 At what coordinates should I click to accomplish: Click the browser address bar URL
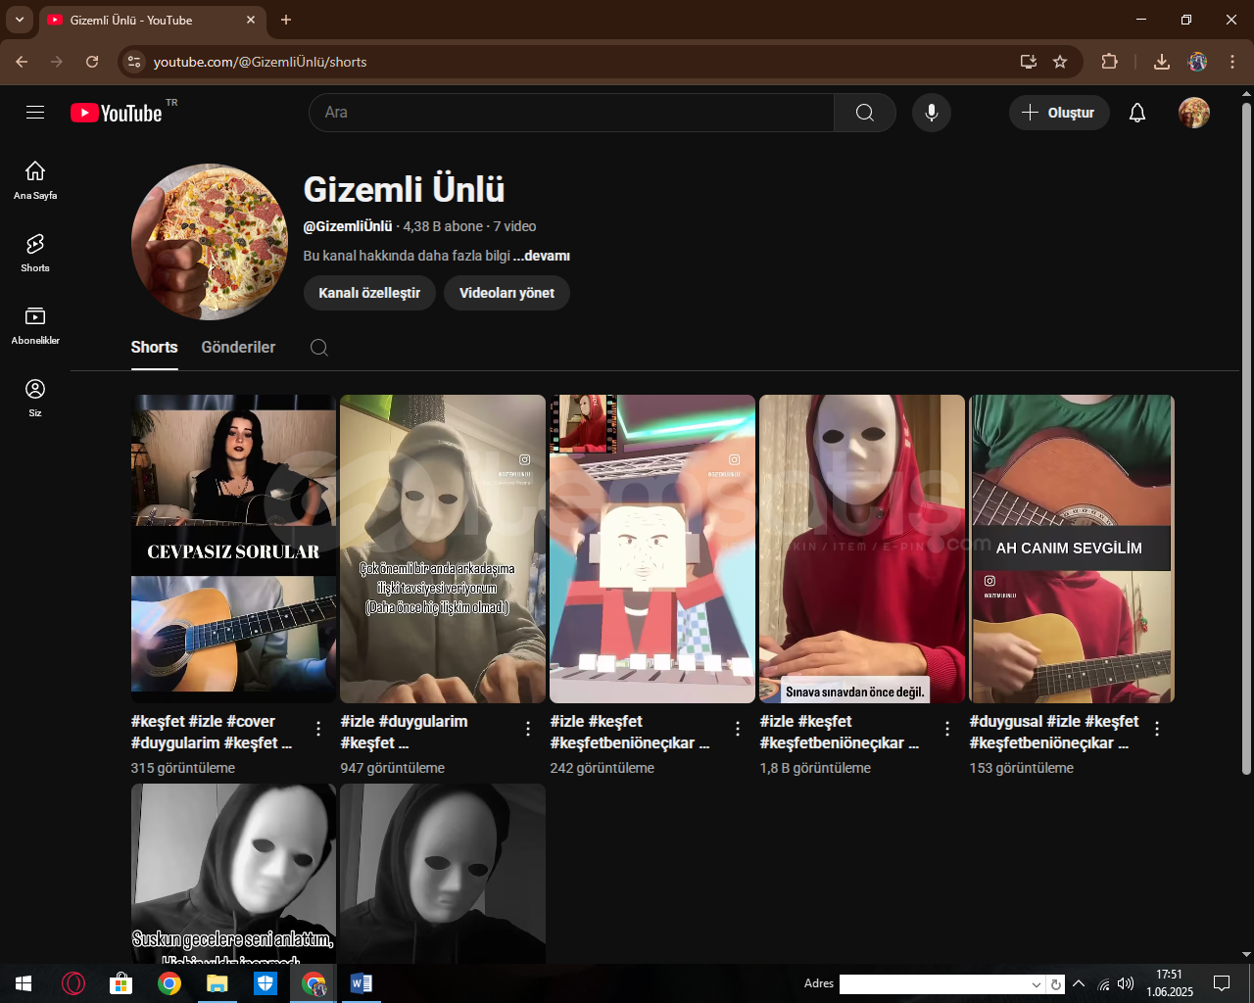click(261, 62)
